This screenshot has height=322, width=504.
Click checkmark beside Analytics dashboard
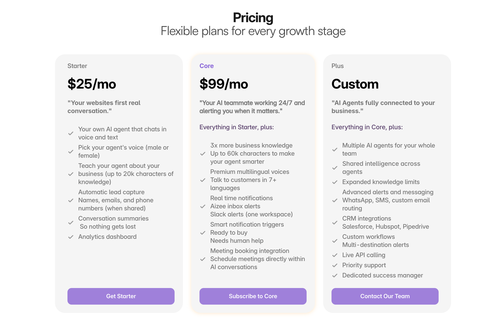point(71,237)
